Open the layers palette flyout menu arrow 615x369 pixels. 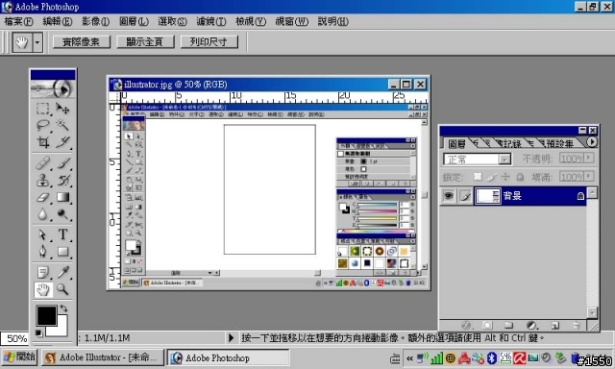(x=592, y=141)
